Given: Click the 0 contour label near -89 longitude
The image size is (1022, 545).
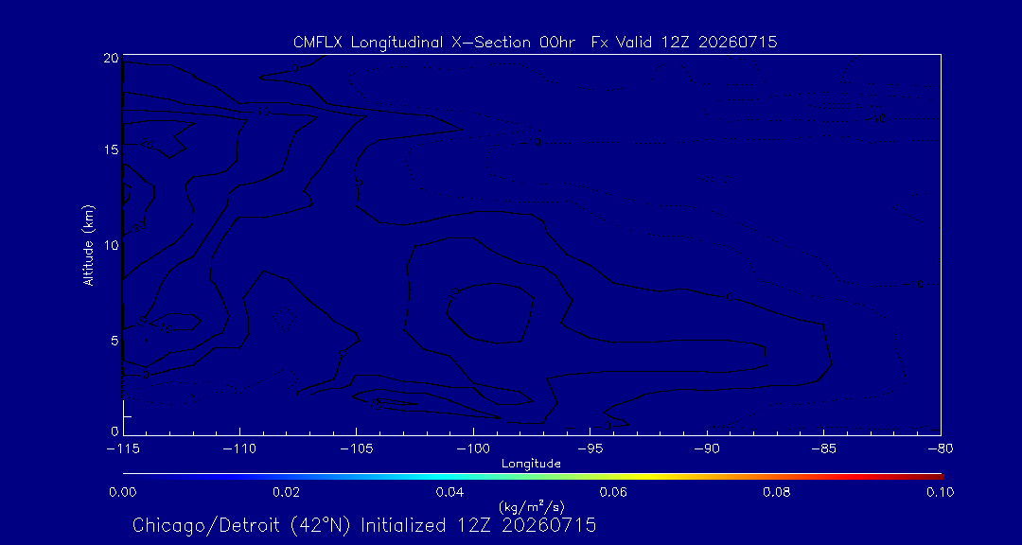Looking at the screenshot, I should tap(730, 296).
